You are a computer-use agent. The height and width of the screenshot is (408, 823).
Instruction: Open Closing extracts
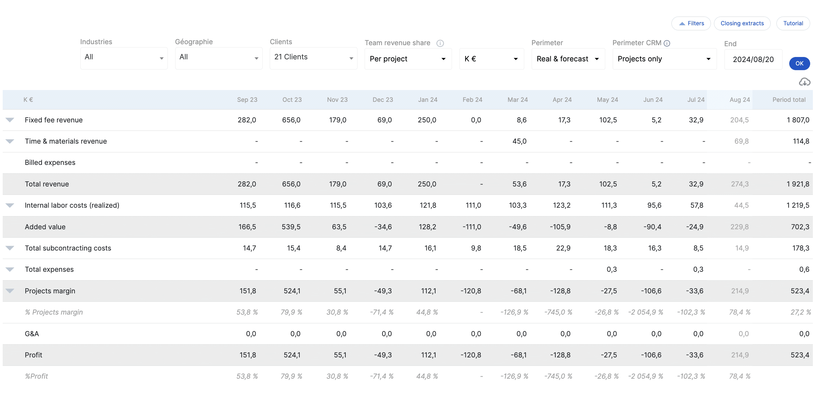tap(742, 24)
